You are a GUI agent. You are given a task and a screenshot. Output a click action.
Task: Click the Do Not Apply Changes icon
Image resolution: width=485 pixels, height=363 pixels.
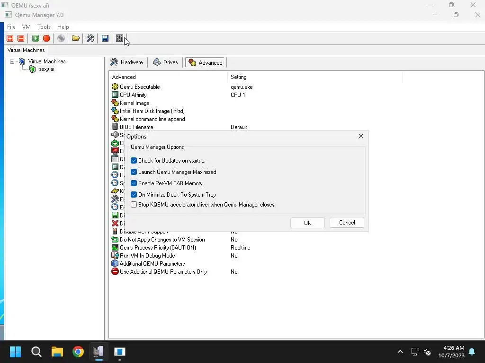(115, 240)
